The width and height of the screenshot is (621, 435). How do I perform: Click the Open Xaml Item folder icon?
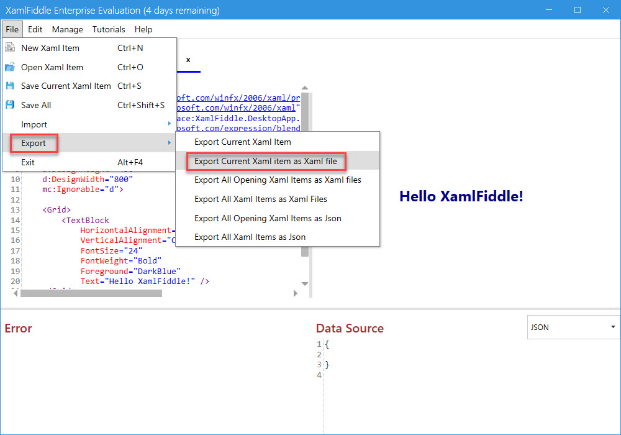point(10,67)
